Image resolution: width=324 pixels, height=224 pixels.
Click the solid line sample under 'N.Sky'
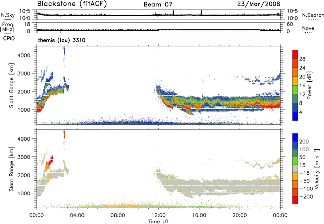click(8, 19)
